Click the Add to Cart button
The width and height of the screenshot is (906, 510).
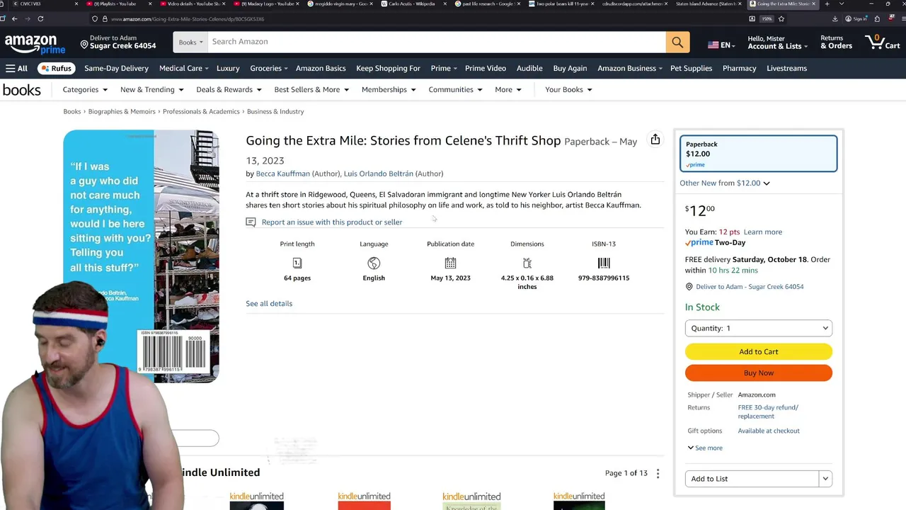click(759, 351)
